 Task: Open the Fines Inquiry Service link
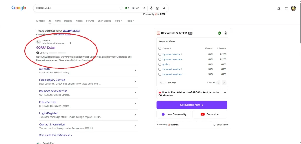pyautogui.click(x=52, y=80)
